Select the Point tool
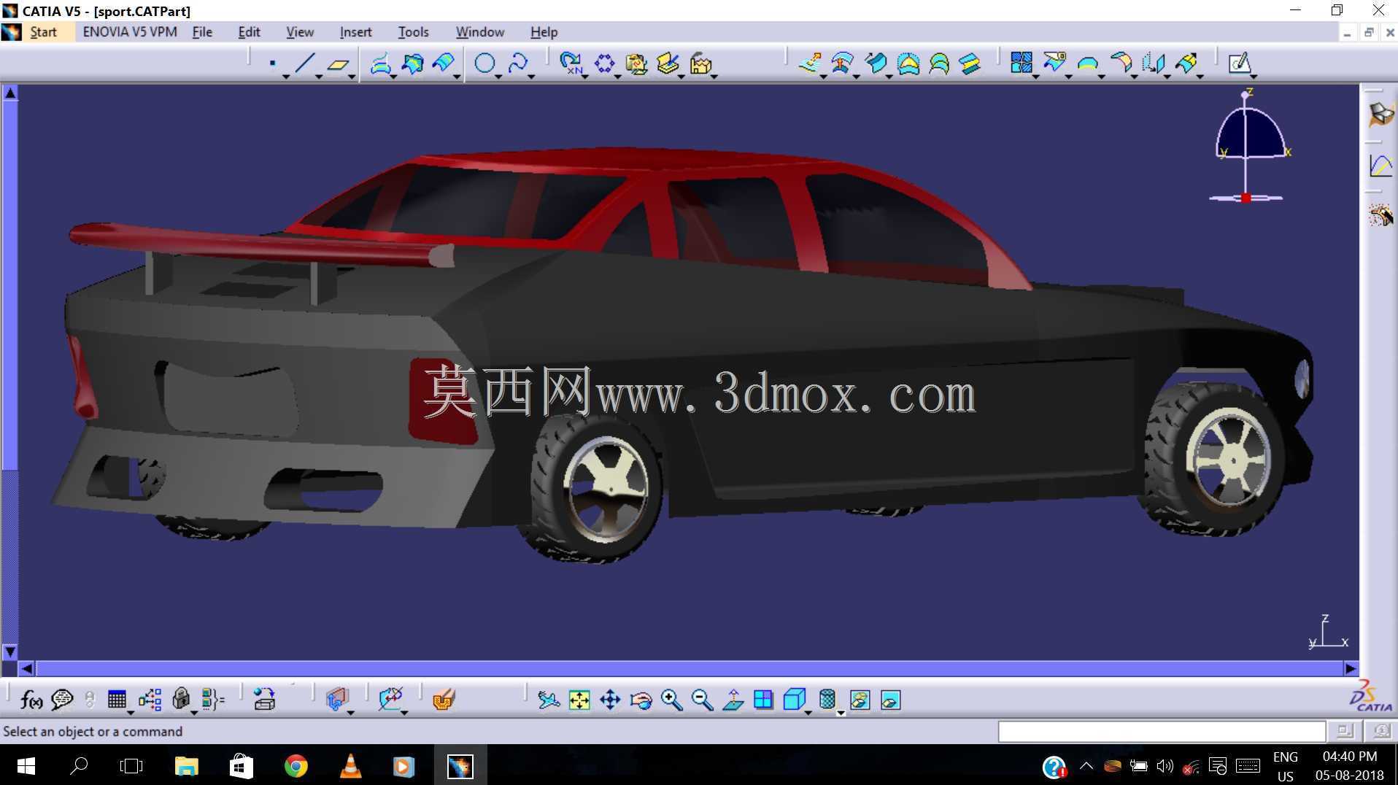 pyautogui.click(x=273, y=63)
